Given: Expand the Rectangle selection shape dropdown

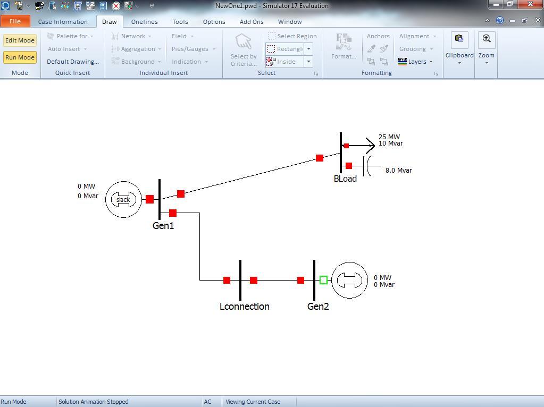Looking at the screenshot, I should coord(308,49).
